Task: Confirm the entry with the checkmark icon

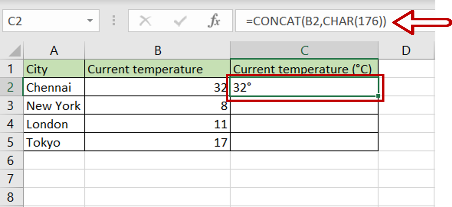Action: [x=180, y=21]
